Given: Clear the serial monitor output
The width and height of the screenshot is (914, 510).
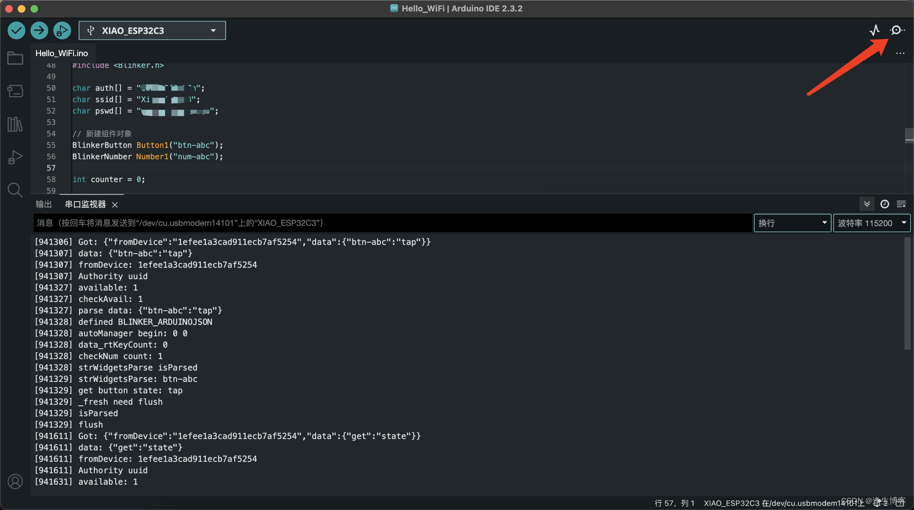Looking at the screenshot, I should pyautogui.click(x=901, y=204).
